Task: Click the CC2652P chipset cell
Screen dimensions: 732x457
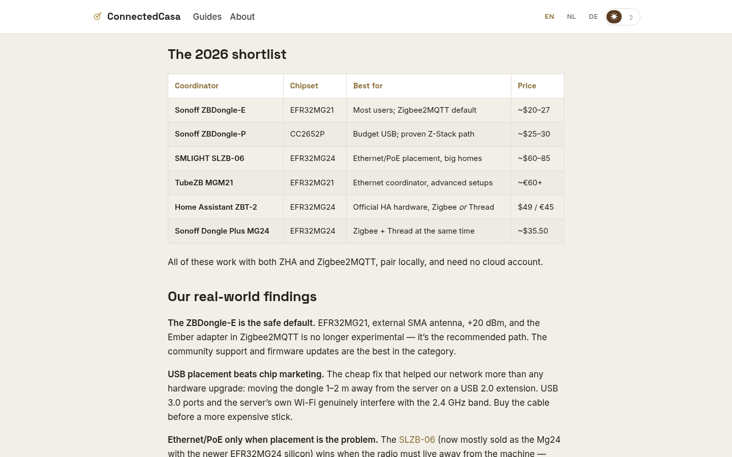Action: click(315, 134)
